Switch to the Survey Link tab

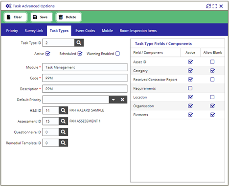tap(34, 31)
